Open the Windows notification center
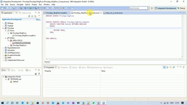Viewport: 187px width, 105px height. point(182,103)
